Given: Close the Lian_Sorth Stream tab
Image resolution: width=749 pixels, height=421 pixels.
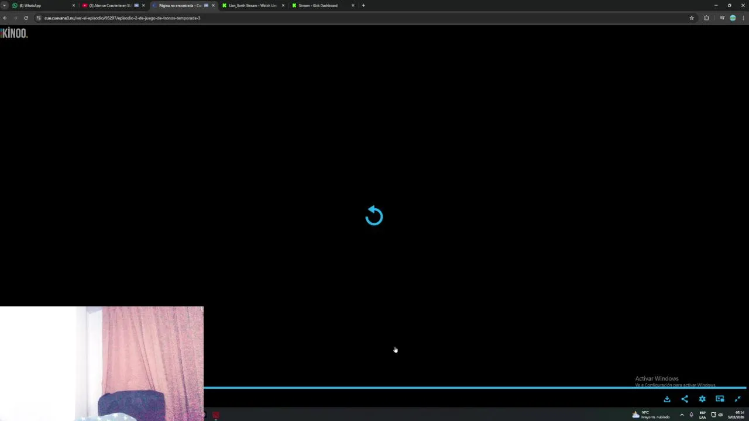Looking at the screenshot, I should click(283, 5).
